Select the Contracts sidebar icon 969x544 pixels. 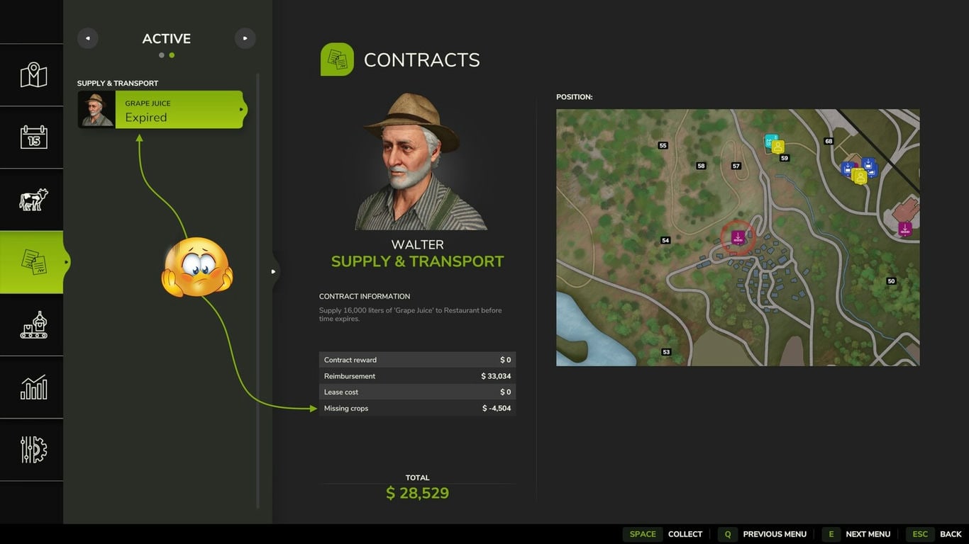33,262
